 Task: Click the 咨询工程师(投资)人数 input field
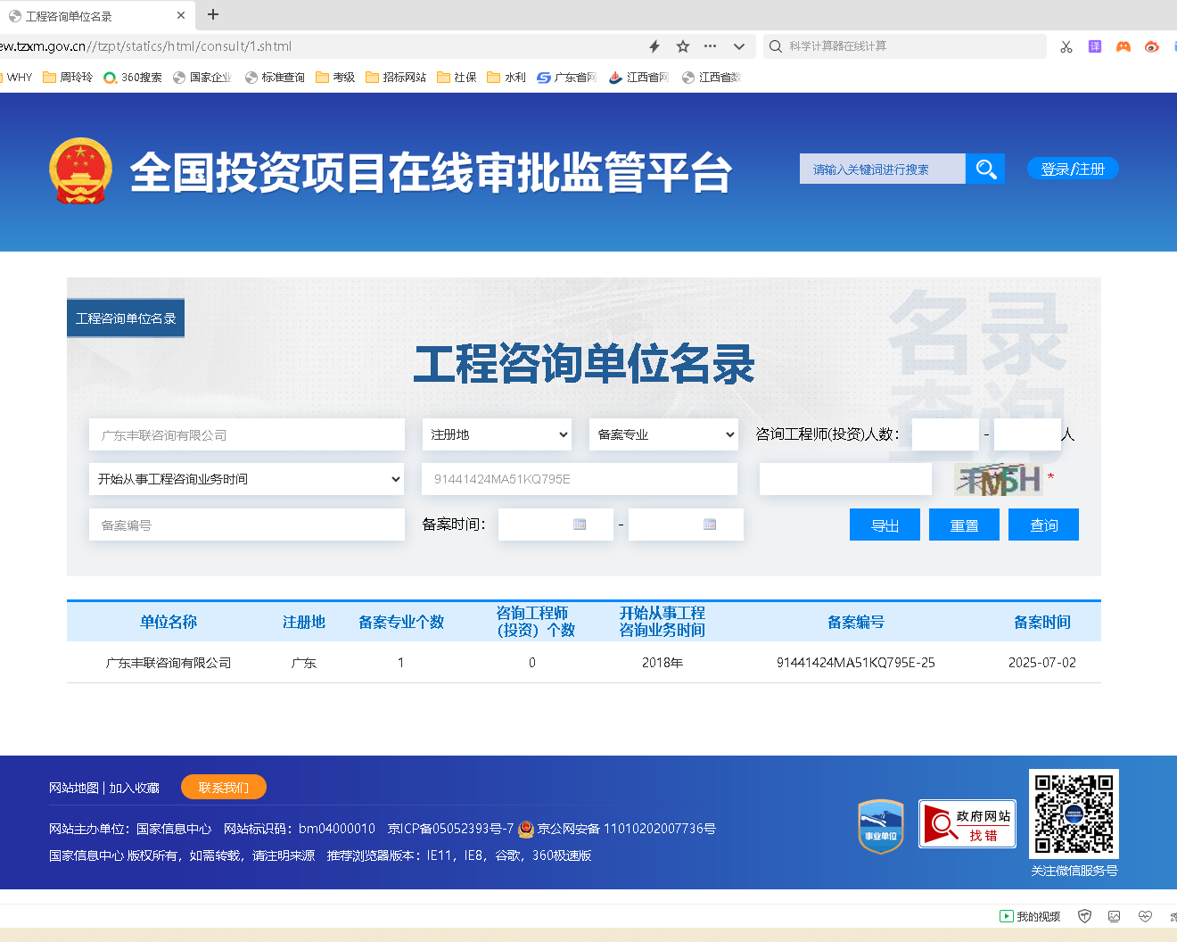point(944,434)
